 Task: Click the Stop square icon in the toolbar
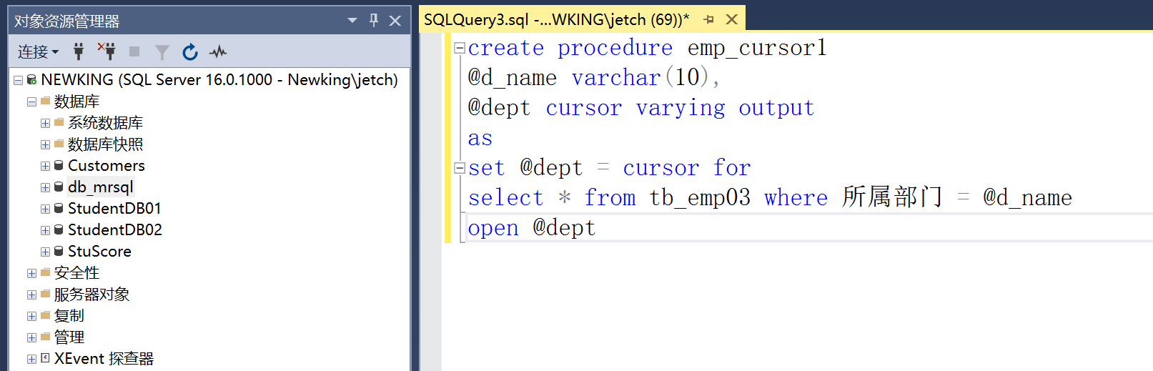point(134,51)
